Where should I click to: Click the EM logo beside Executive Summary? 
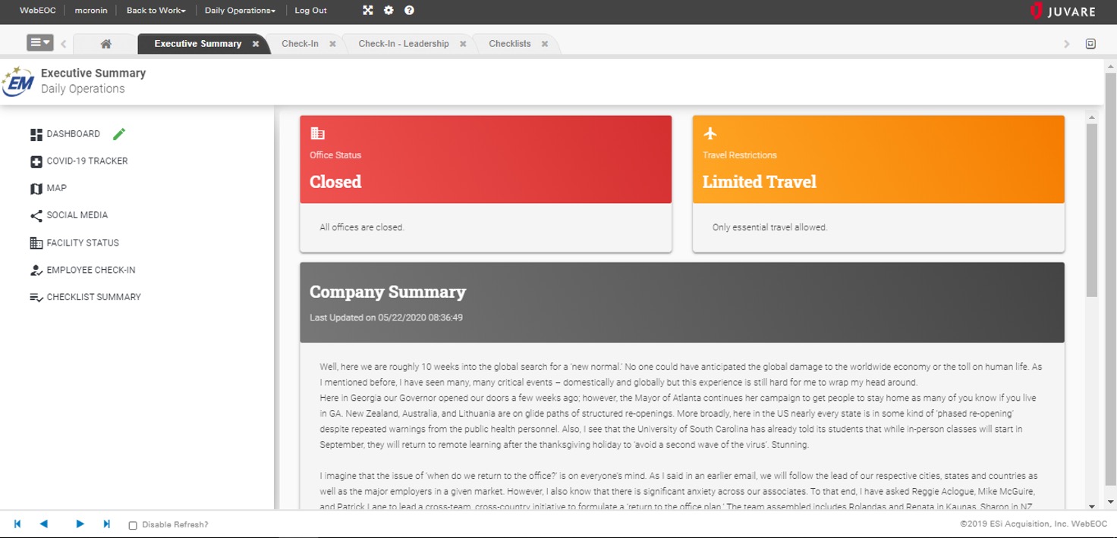tap(18, 81)
